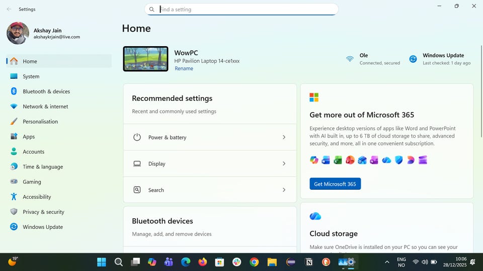Open Windows Update from the sidebar
This screenshot has height=271, width=483.
(59, 227)
